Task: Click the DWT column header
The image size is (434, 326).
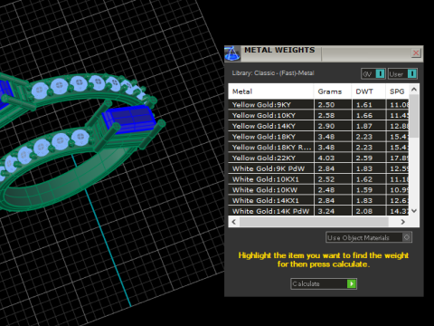Action: point(369,91)
